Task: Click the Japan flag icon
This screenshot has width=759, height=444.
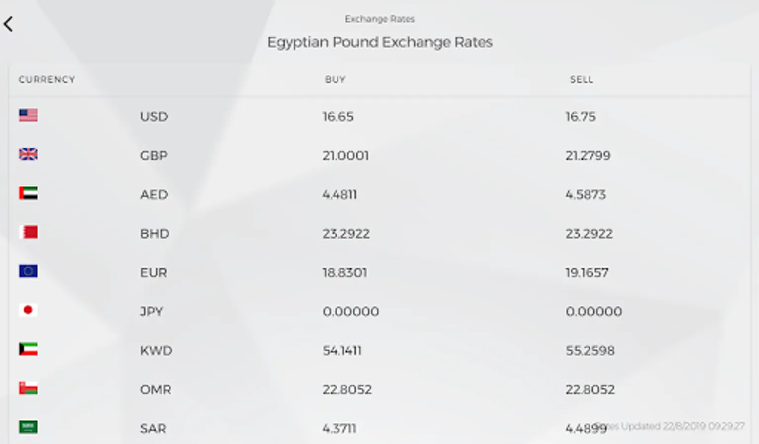Action: point(28,310)
